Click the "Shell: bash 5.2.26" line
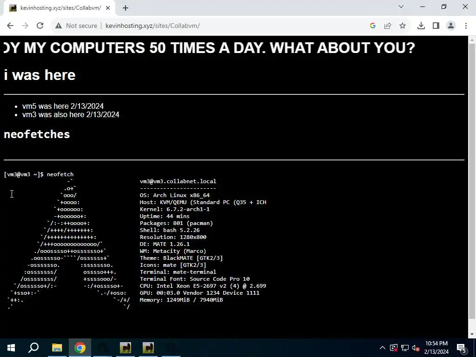Image resolution: width=476 pixels, height=357 pixels. (170, 230)
